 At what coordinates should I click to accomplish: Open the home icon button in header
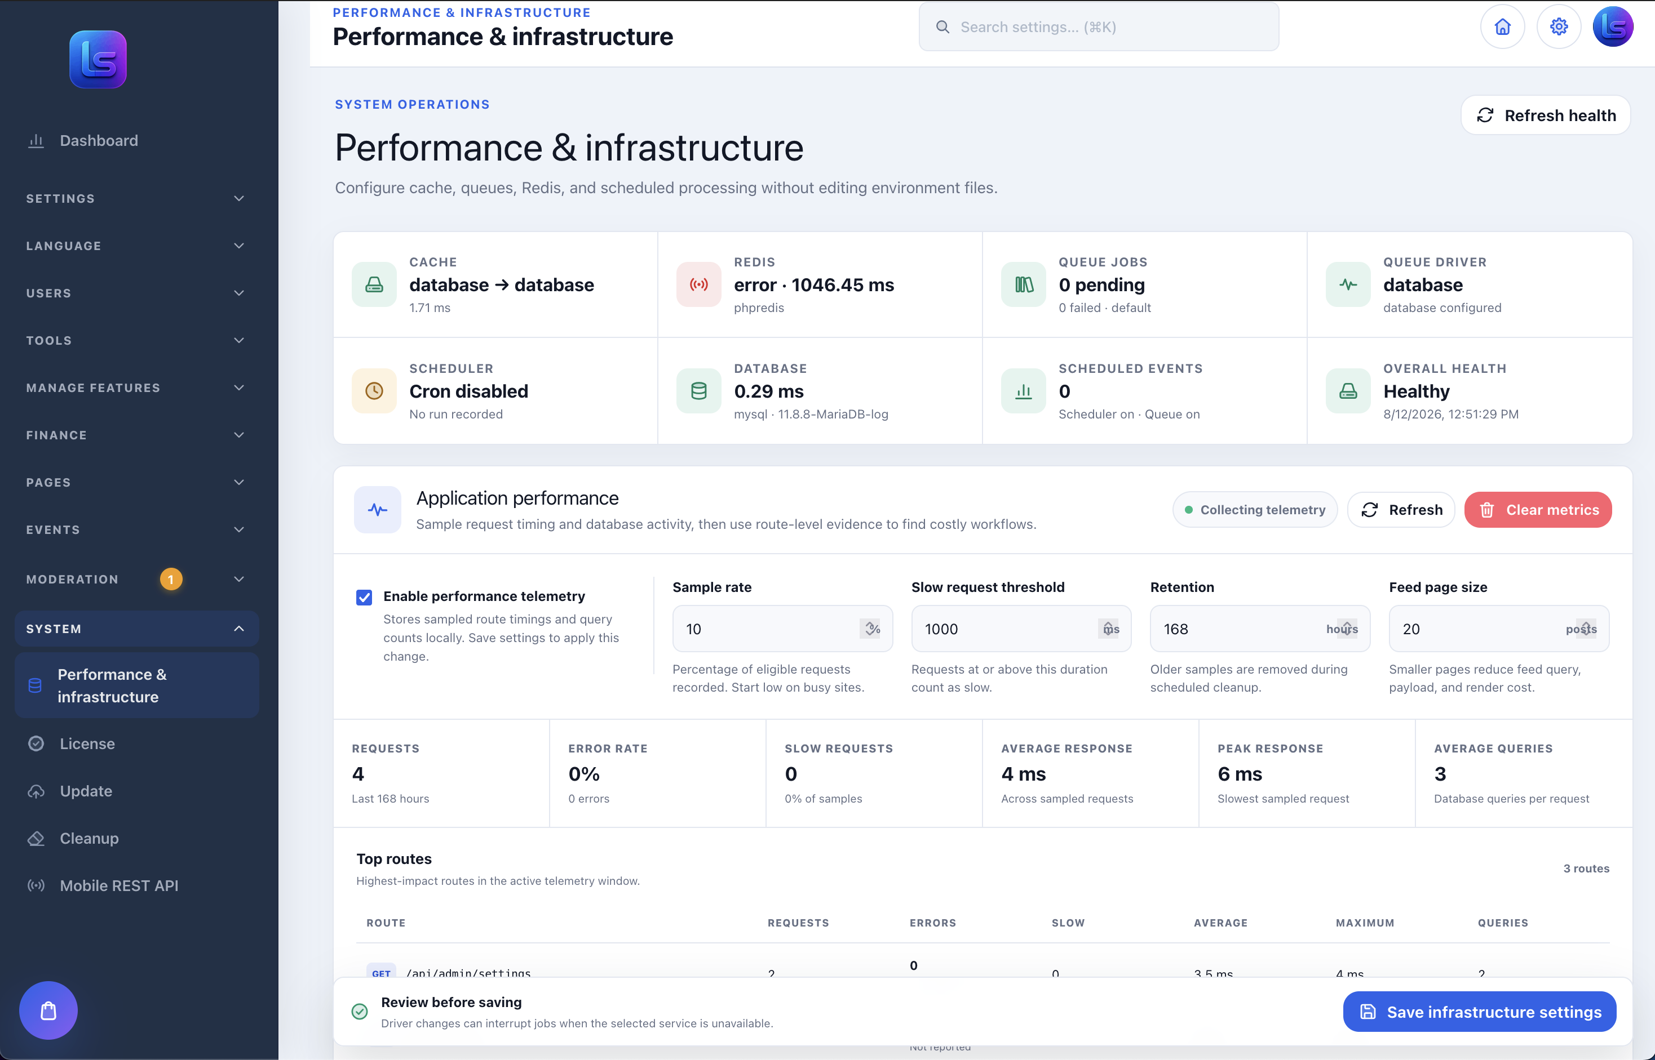pyautogui.click(x=1502, y=27)
